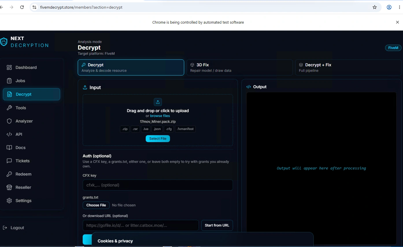Click the Dashboard grid icon
The width and height of the screenshot is (403, 247).
point(9,67)
